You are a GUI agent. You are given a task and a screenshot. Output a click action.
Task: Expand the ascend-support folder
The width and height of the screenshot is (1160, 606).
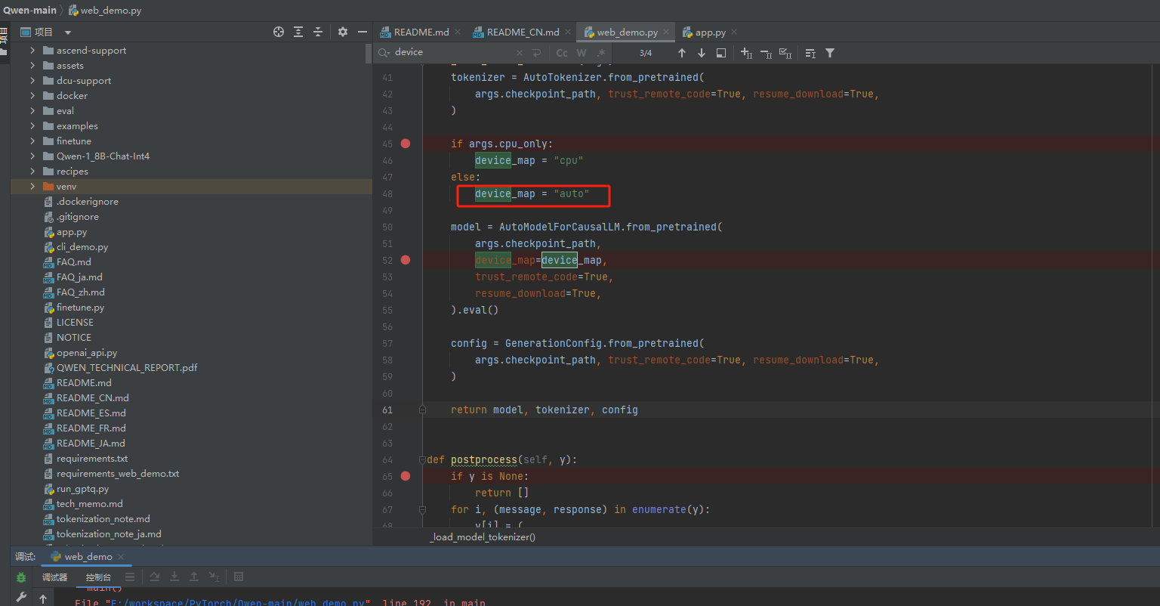coord(32,51)
